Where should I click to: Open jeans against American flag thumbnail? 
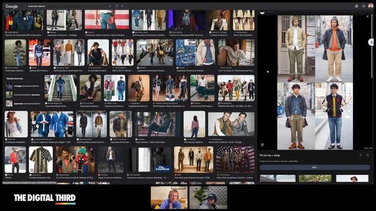[107, 19]
